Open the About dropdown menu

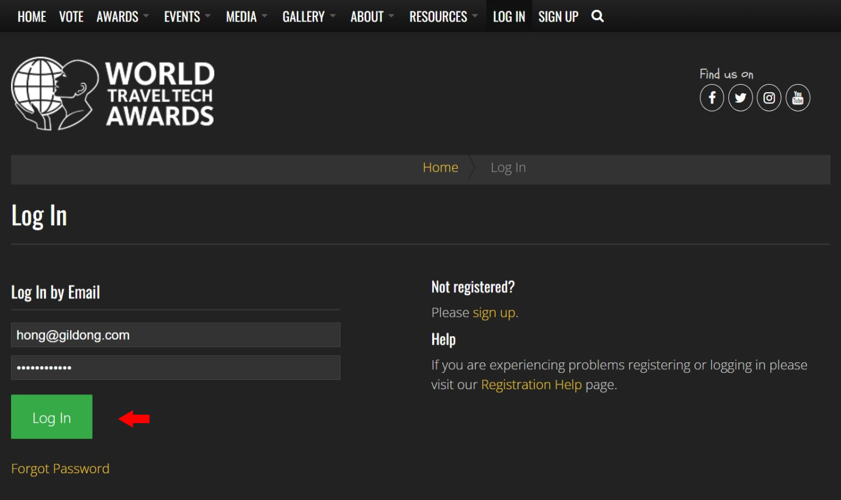[371, 16]
